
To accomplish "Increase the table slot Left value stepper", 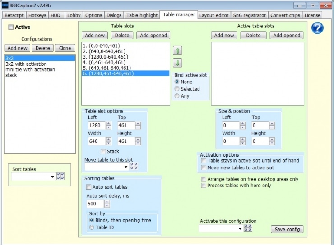I will (109, 123).
